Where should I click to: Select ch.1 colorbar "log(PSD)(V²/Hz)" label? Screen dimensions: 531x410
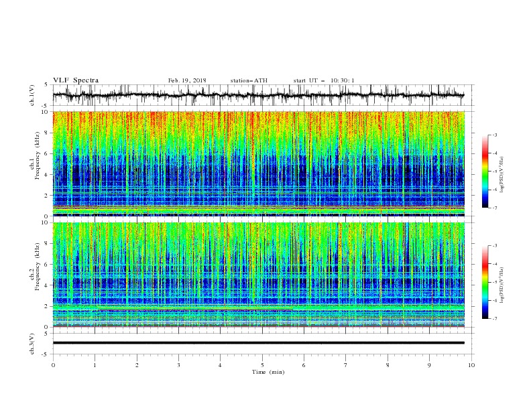click(502, 175)
